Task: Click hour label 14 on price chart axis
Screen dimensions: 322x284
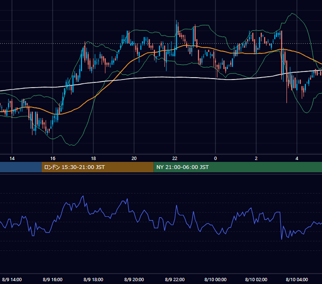Action: click(12, 159)
